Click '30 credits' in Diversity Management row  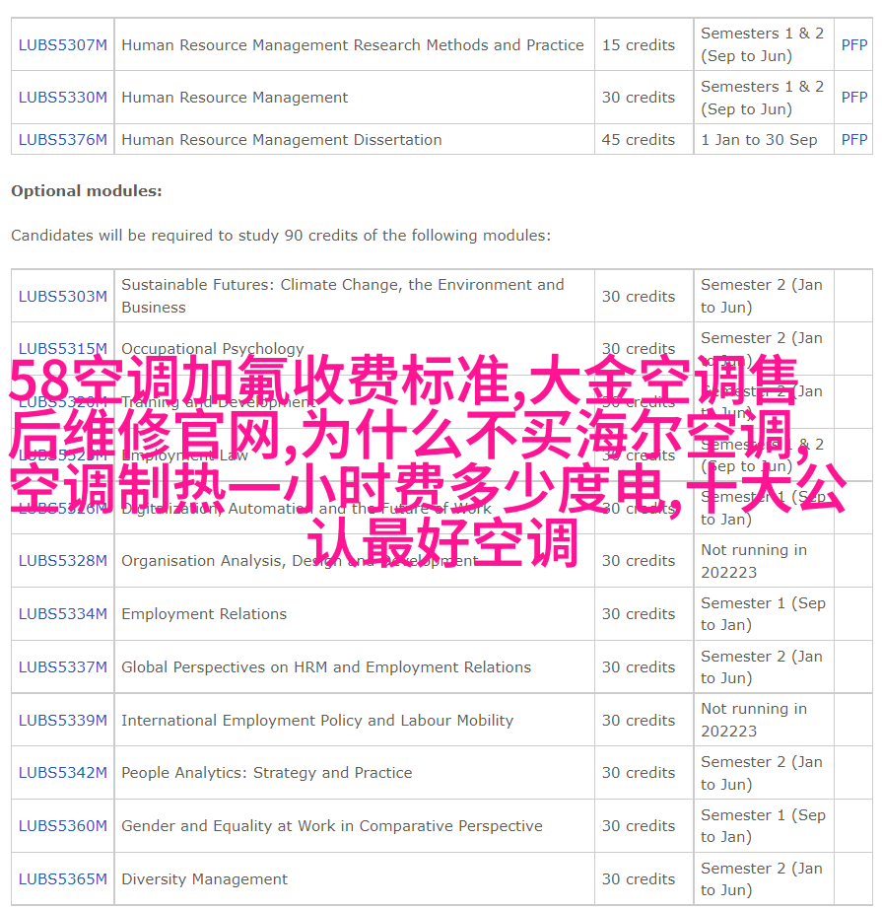(638, 878)
